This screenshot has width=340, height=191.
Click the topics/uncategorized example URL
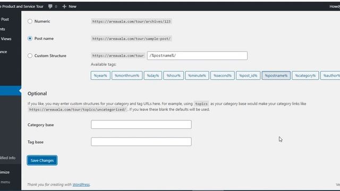coord(78,110)
